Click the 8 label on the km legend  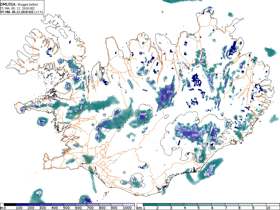[x=239, y=208]
